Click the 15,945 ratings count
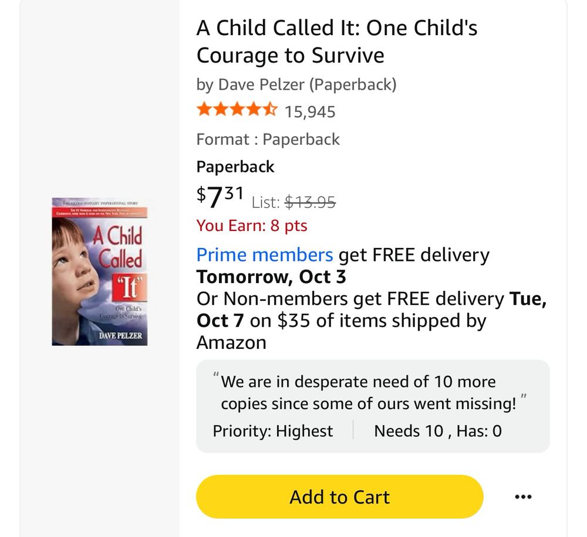 pos(310,111)
